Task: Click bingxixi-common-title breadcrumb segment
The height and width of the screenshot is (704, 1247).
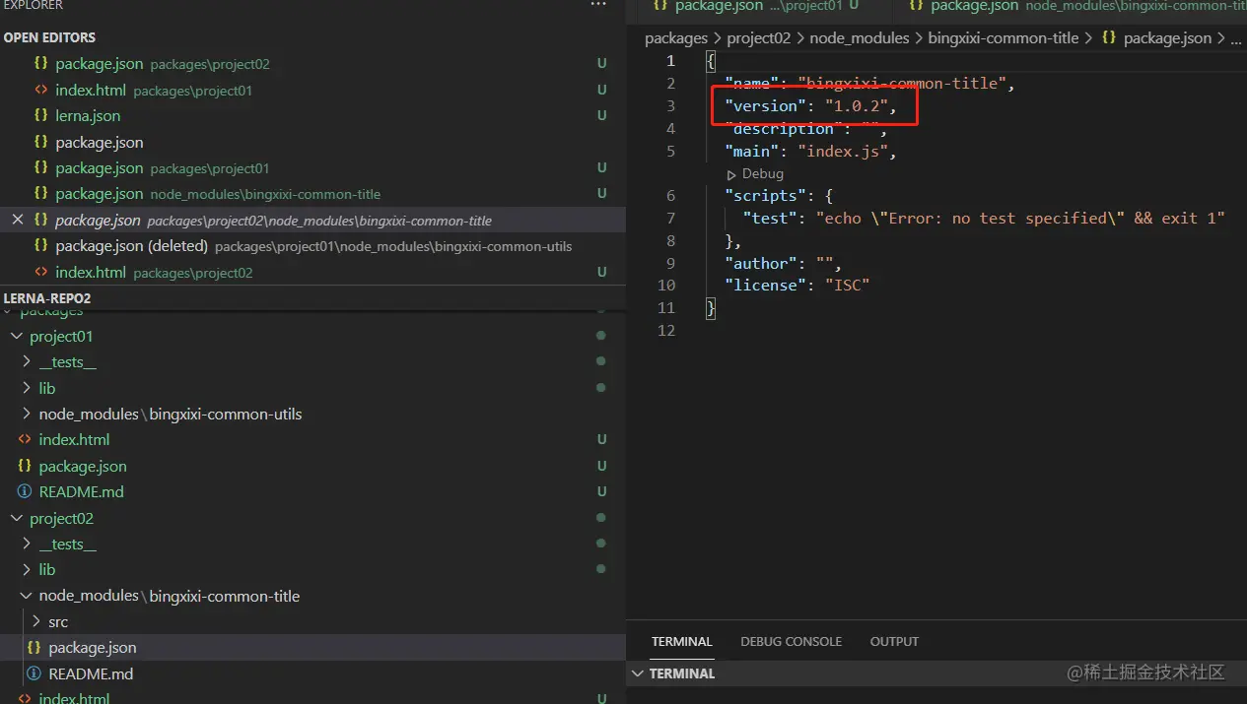Action: tap(1004, 38)
